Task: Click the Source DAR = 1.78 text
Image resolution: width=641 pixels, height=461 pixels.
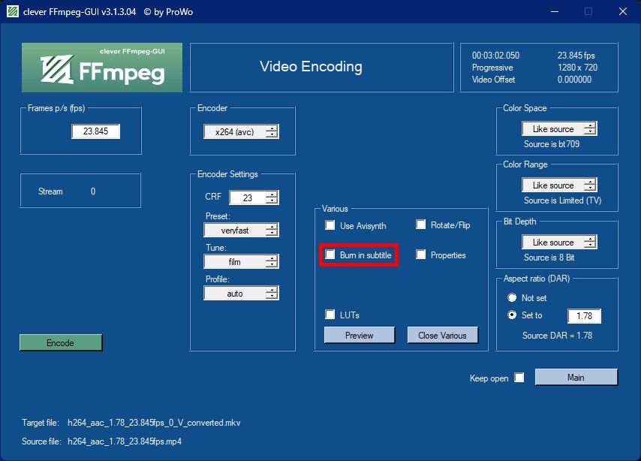Action: [557, 336]
